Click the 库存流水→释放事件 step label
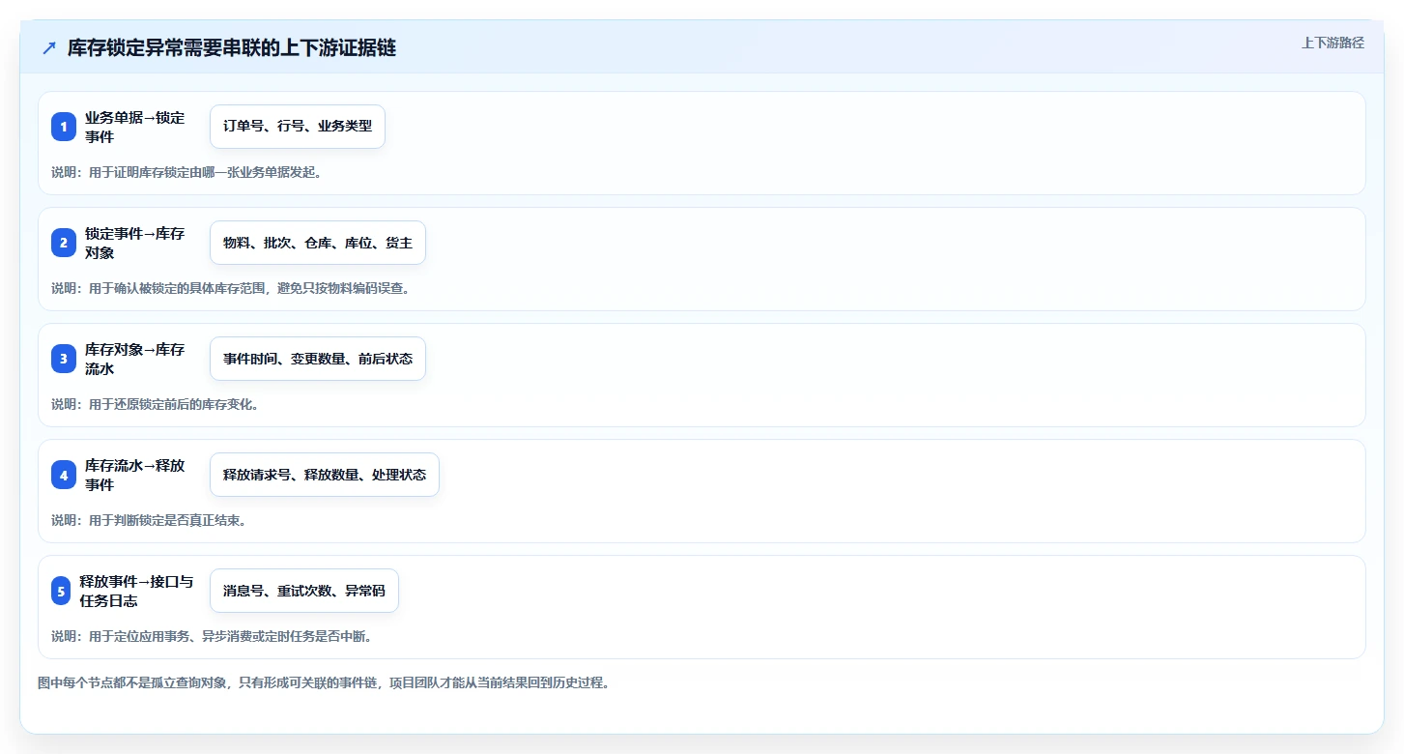The image size is (1404, 754). tap(134, 475)
